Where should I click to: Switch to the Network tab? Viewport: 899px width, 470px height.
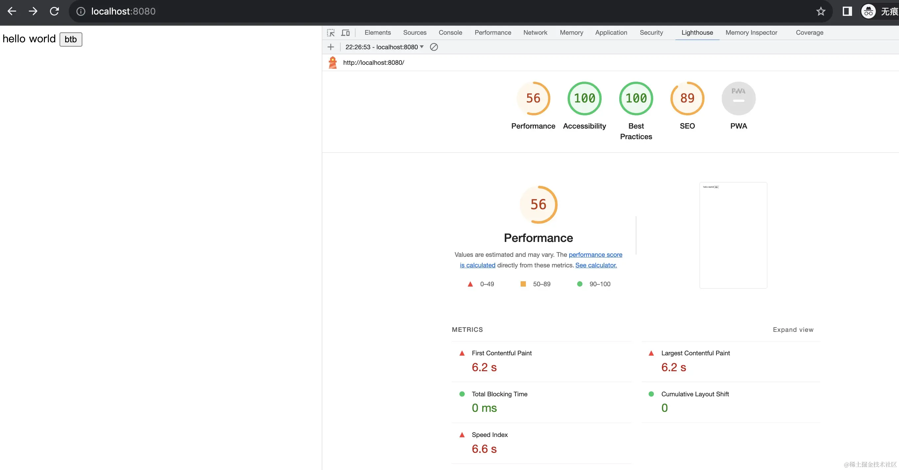535,33
